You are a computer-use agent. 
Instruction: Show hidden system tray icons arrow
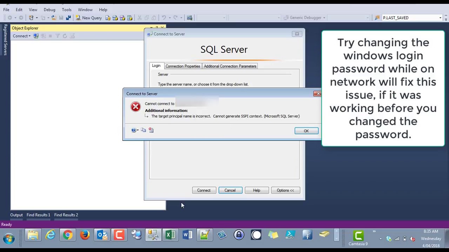point(381,239)
